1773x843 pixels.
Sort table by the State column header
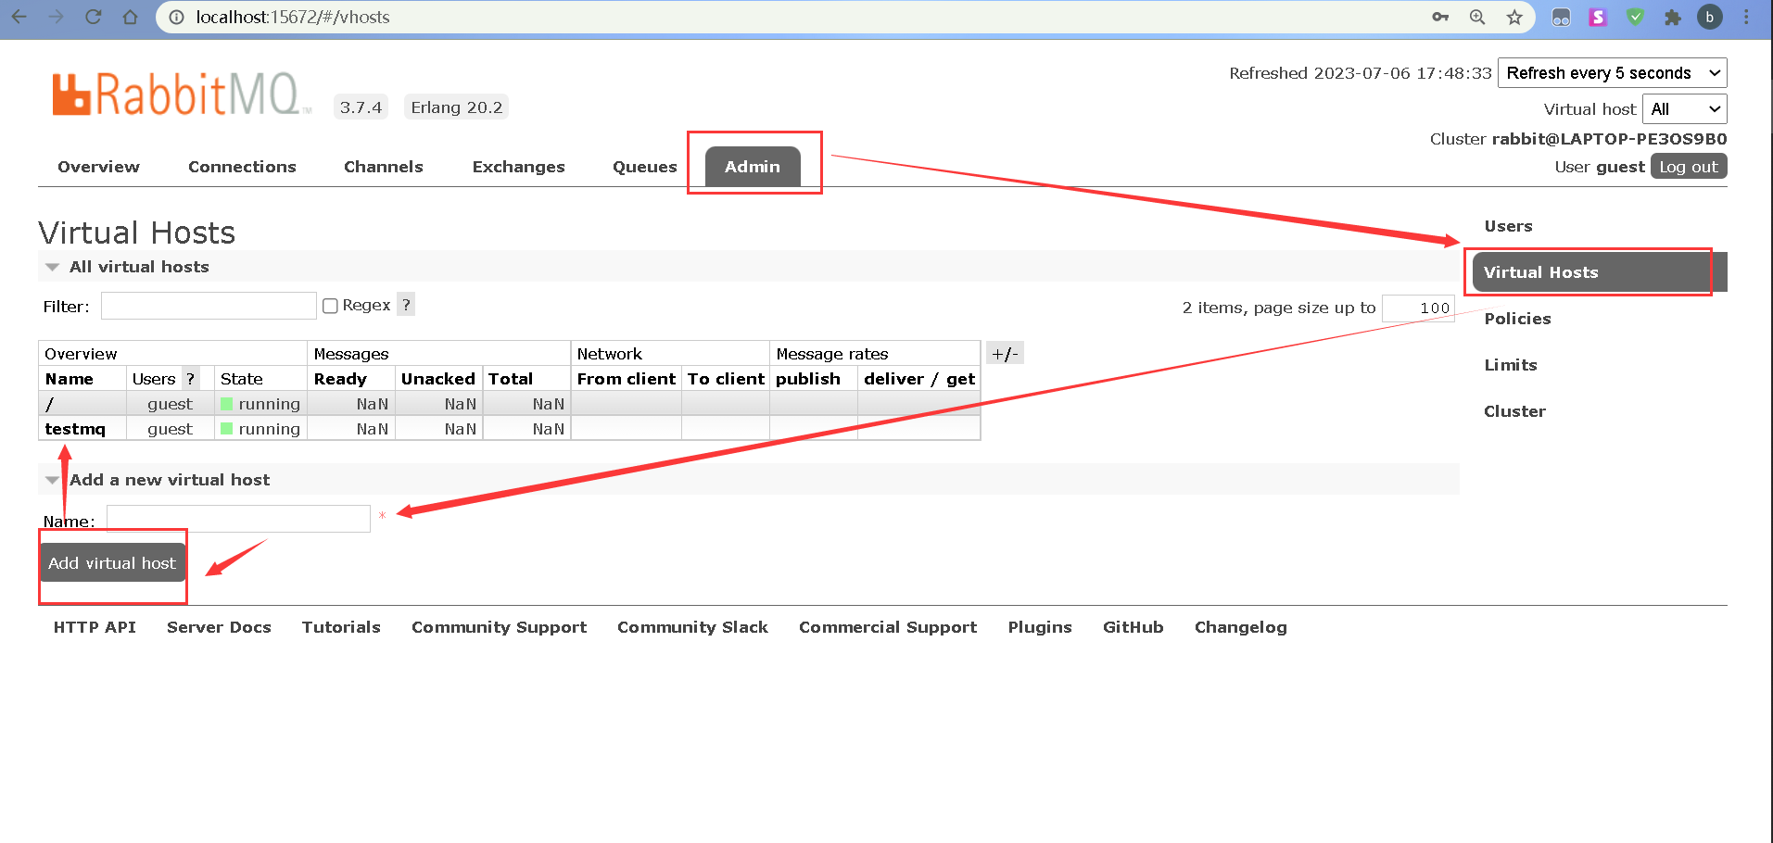tap(241, 379)
